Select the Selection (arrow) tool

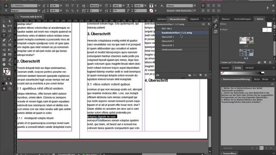[4, 21]
